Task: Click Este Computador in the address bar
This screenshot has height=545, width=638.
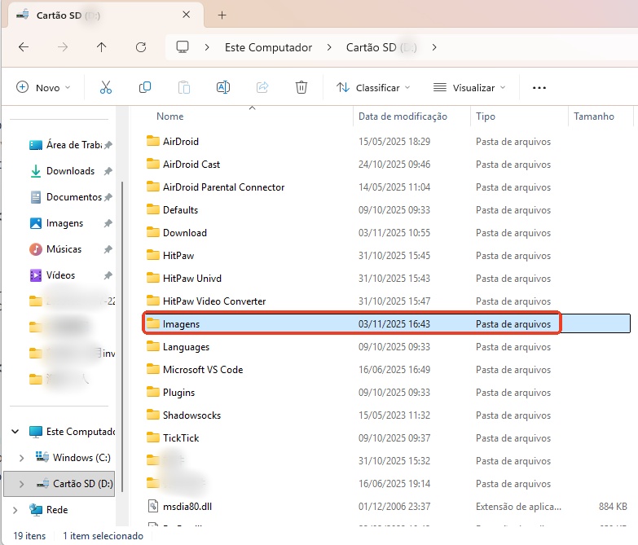Action: tap(268, 47)
